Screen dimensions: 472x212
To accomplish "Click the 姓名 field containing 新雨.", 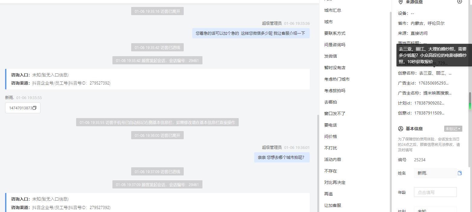I will pyautogui.click(x=435, y=173).
